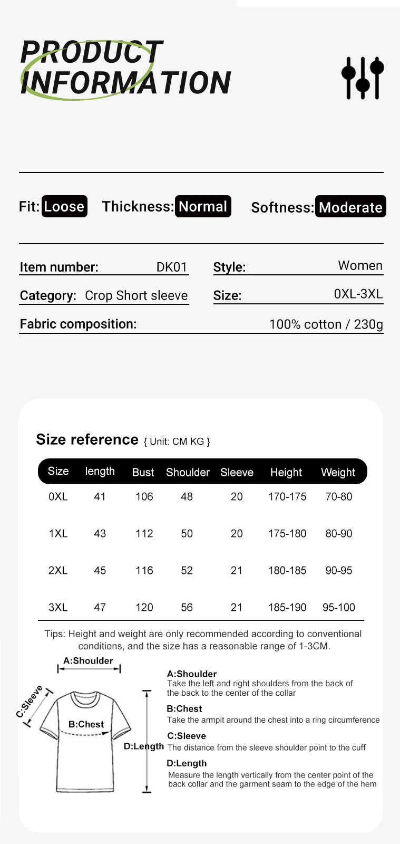The height and width of the screenshot is (844, 400).
Task: Click the Size column header
Action: point(58,471)
